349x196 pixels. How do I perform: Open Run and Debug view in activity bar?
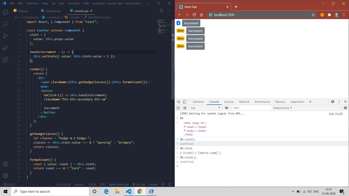[x=5, y=48]
